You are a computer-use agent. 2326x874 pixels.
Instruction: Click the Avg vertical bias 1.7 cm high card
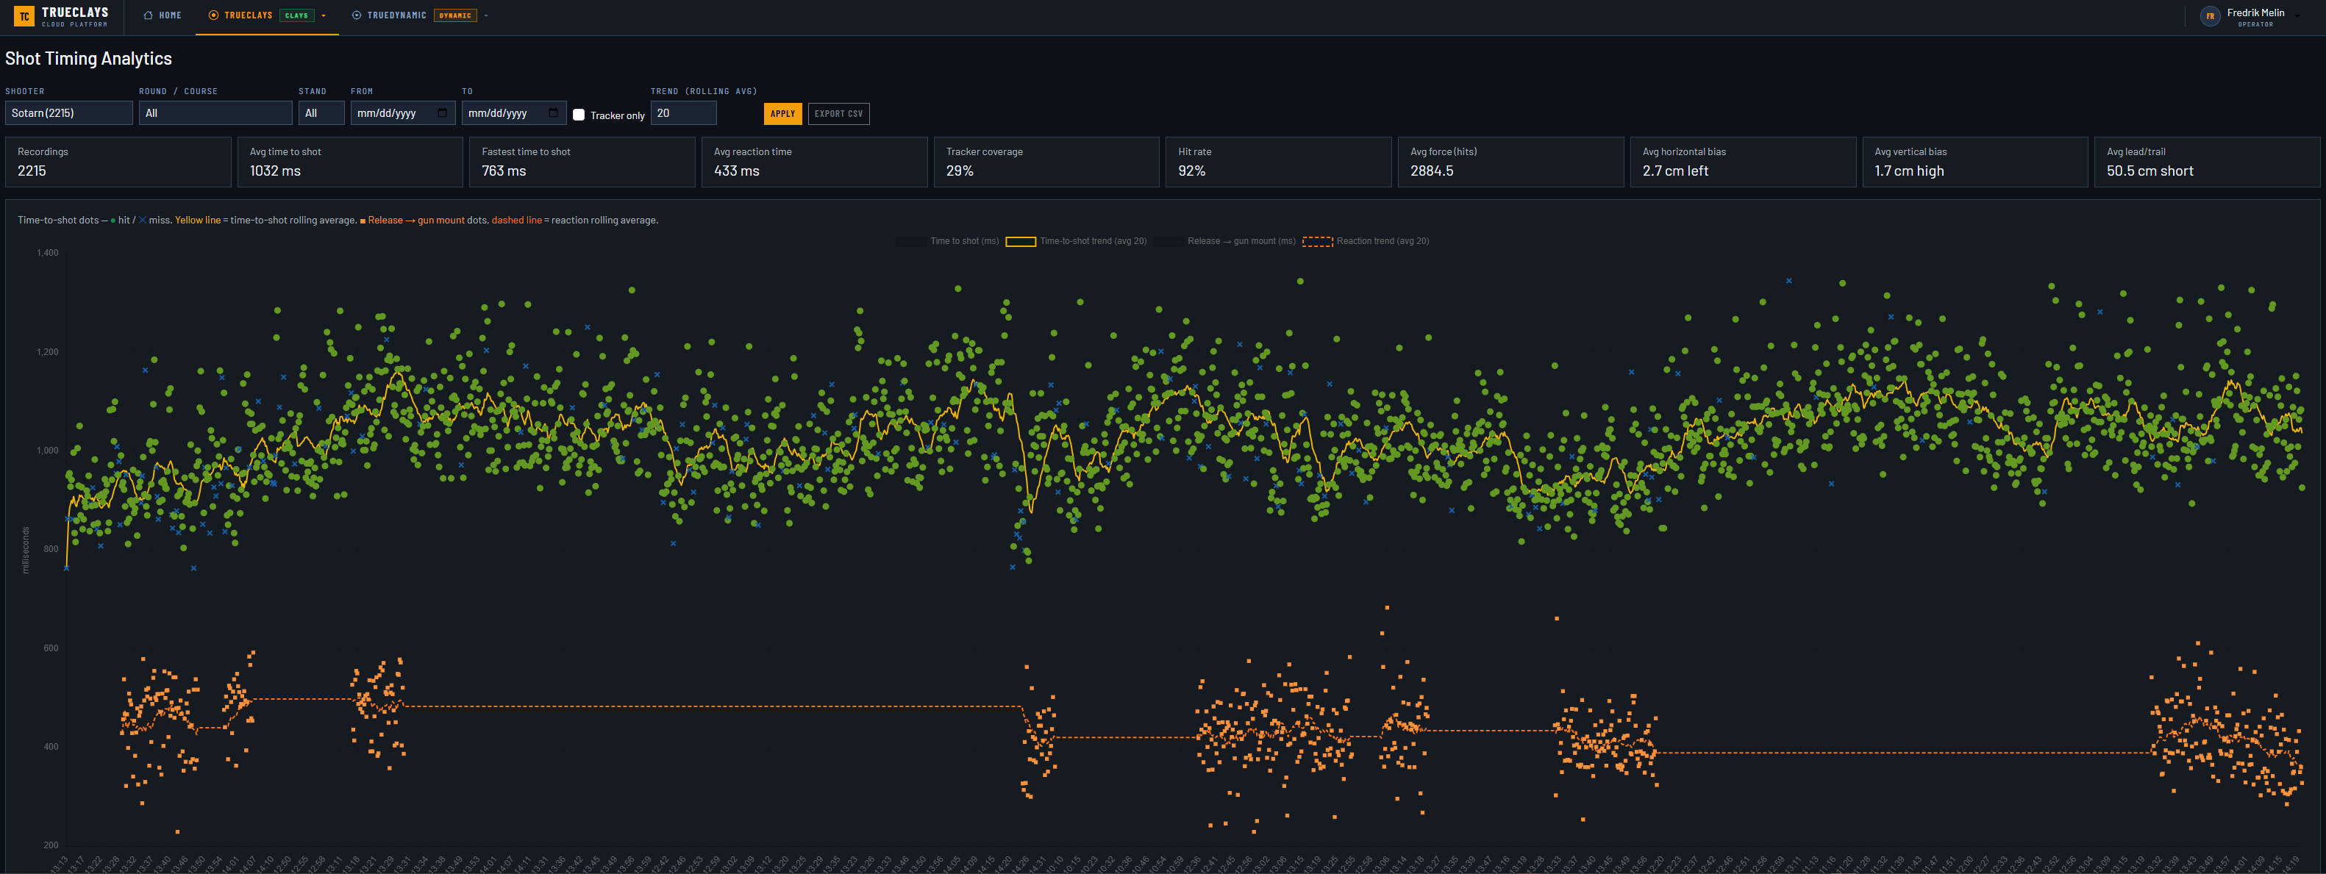pyautogui.click(x=1976, y=162)
